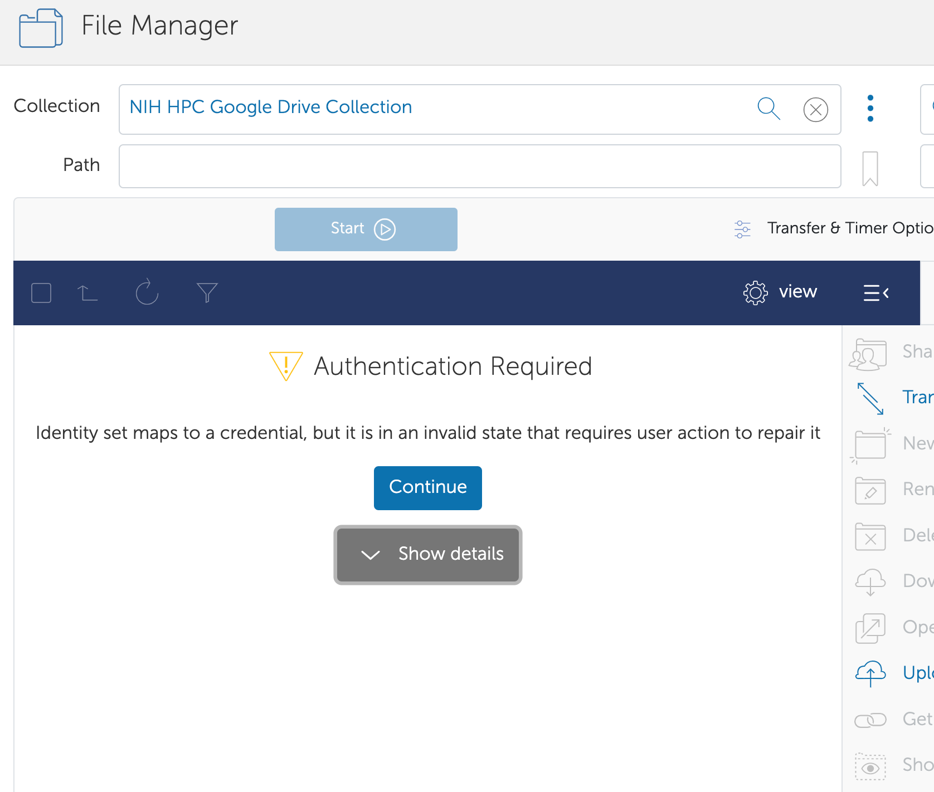Open NIH HPC Google Drive Collection field
Image resolution: width=934 pixels, height=792 pixels.
click(x=435, y=109)
